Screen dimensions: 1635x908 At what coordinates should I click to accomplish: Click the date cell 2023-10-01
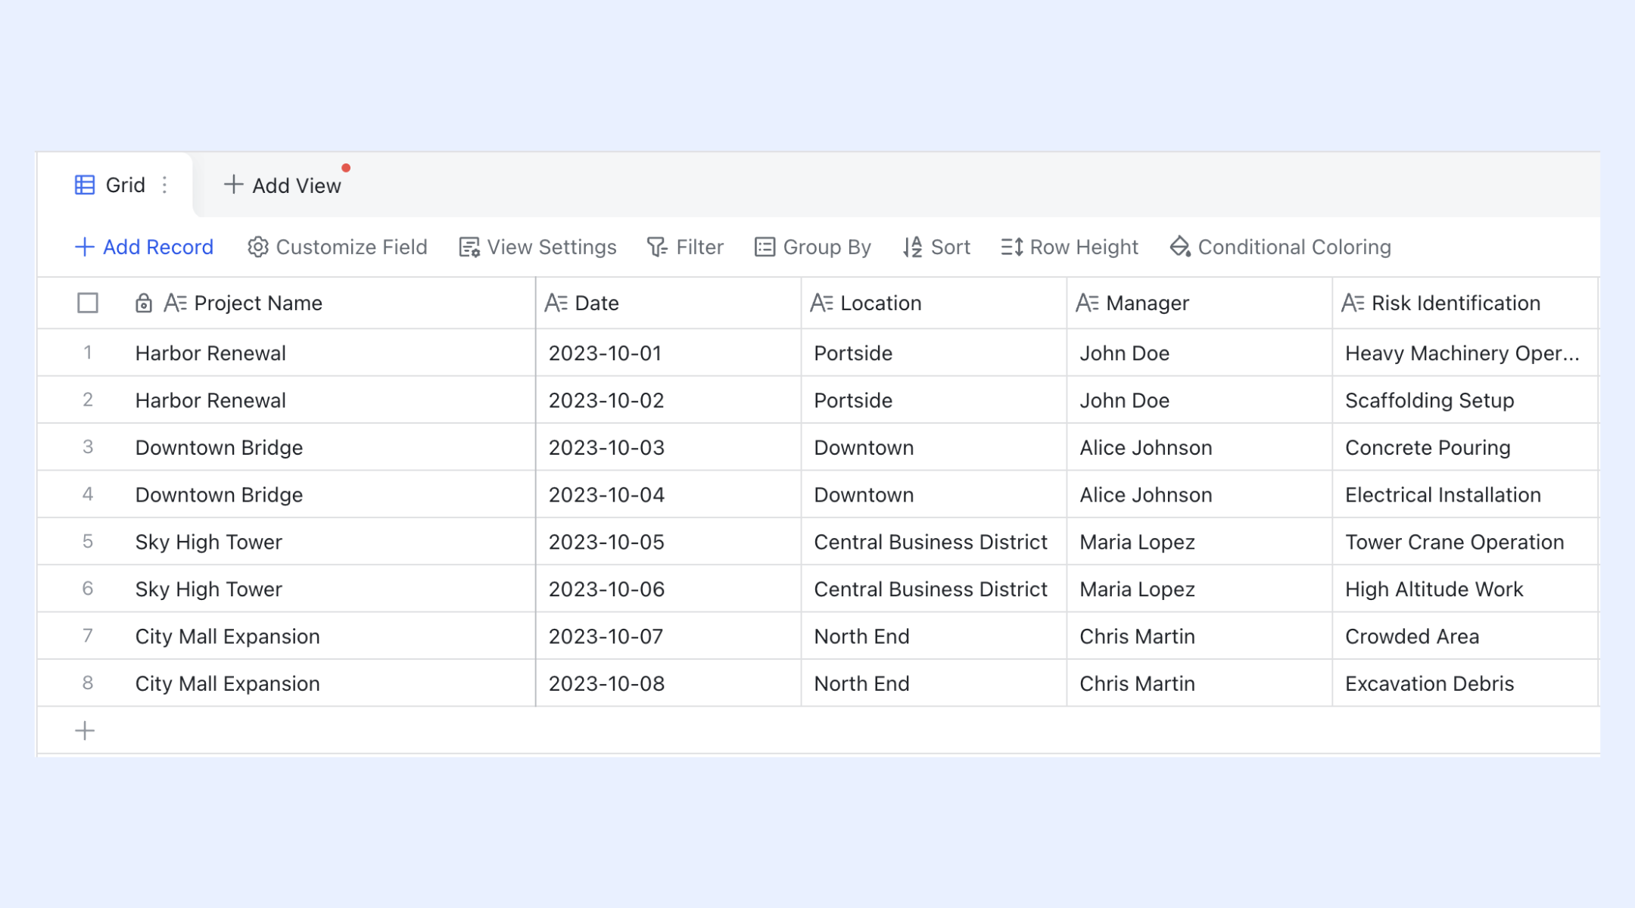pos(668,353)
